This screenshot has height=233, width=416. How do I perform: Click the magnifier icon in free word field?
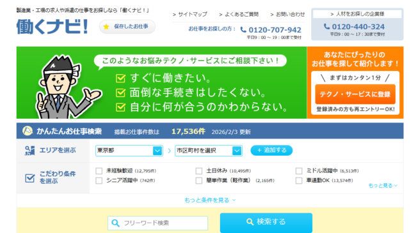(115, 223)
